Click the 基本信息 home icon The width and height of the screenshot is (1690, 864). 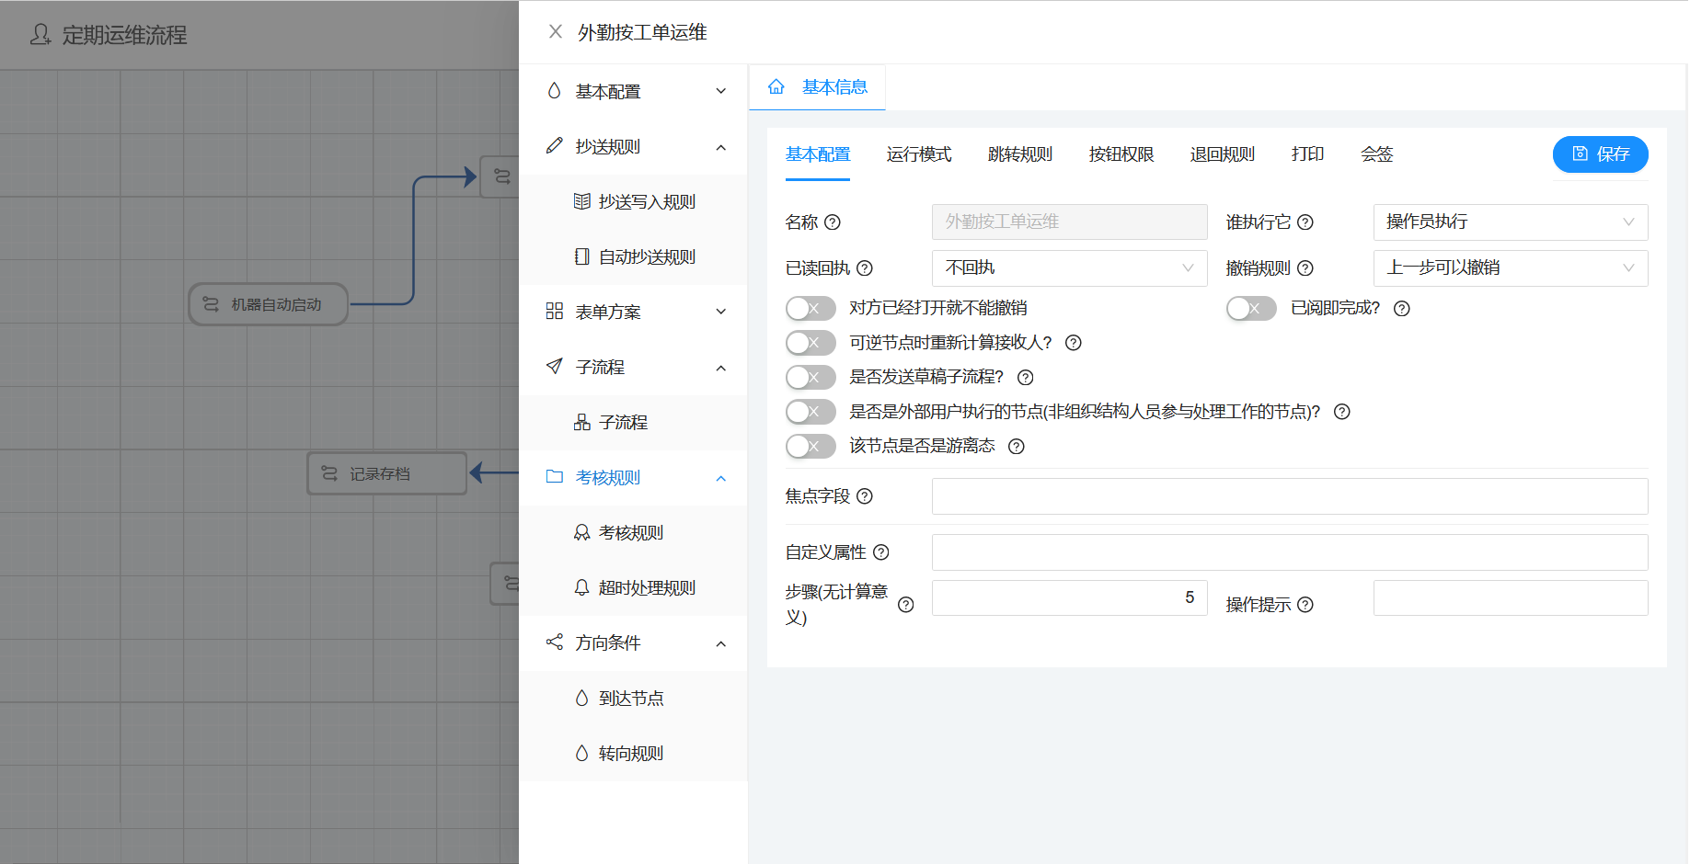[776, 85]
